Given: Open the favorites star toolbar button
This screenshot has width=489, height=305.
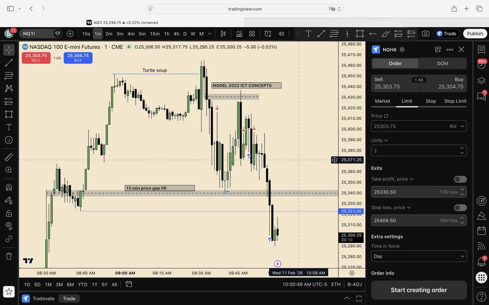Looking at the screenshot, I should click(9, 291).
